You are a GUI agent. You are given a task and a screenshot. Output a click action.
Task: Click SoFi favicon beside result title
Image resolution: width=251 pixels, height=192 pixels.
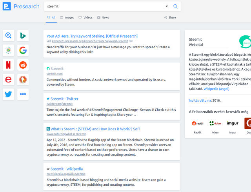48,129
